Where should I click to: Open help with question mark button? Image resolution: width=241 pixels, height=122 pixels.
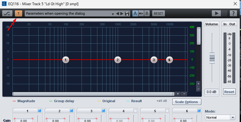pos(233,13)
